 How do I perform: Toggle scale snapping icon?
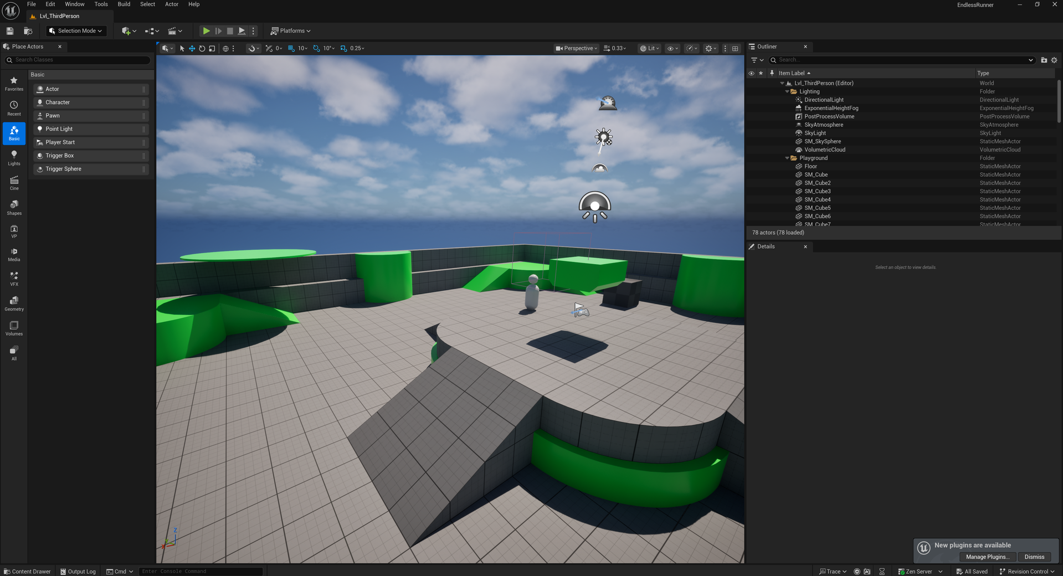coord(343,48)
